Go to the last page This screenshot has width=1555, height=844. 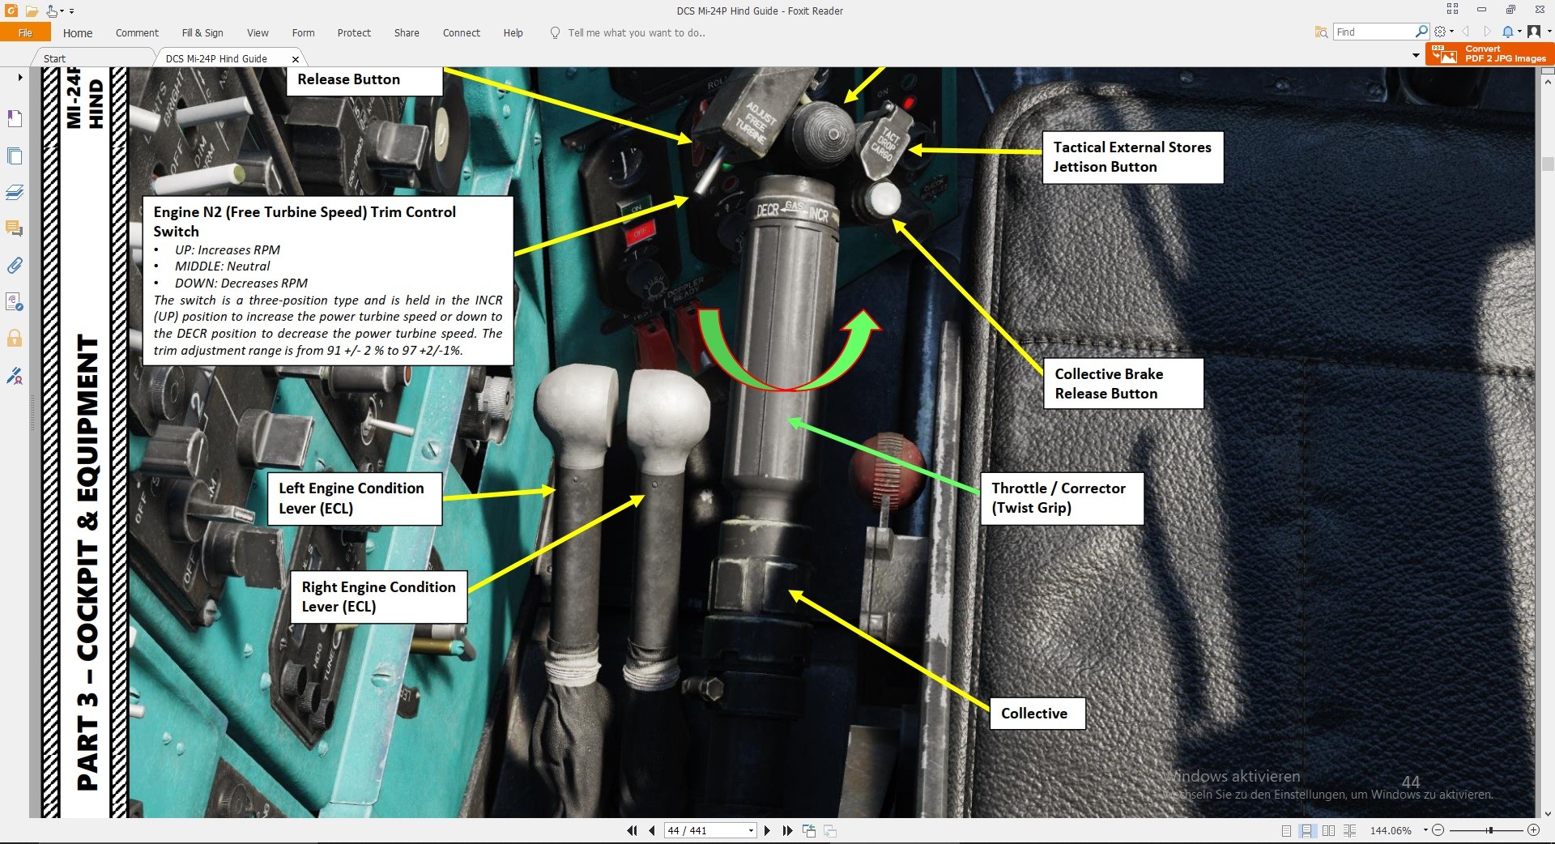point(787,830)
